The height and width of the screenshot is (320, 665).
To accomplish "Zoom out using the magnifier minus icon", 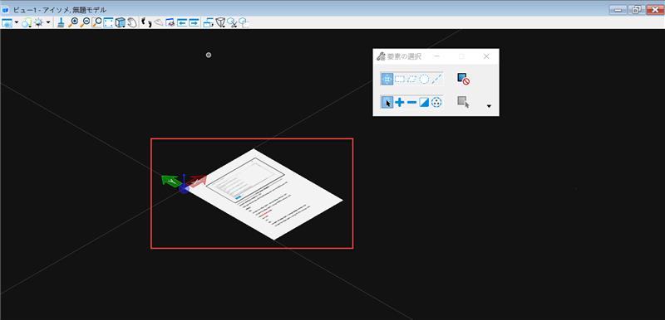I will 85,23.
